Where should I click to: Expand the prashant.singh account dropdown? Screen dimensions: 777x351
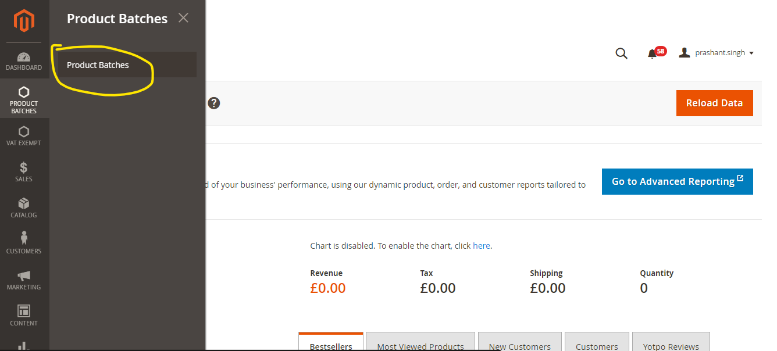[717, 53]
